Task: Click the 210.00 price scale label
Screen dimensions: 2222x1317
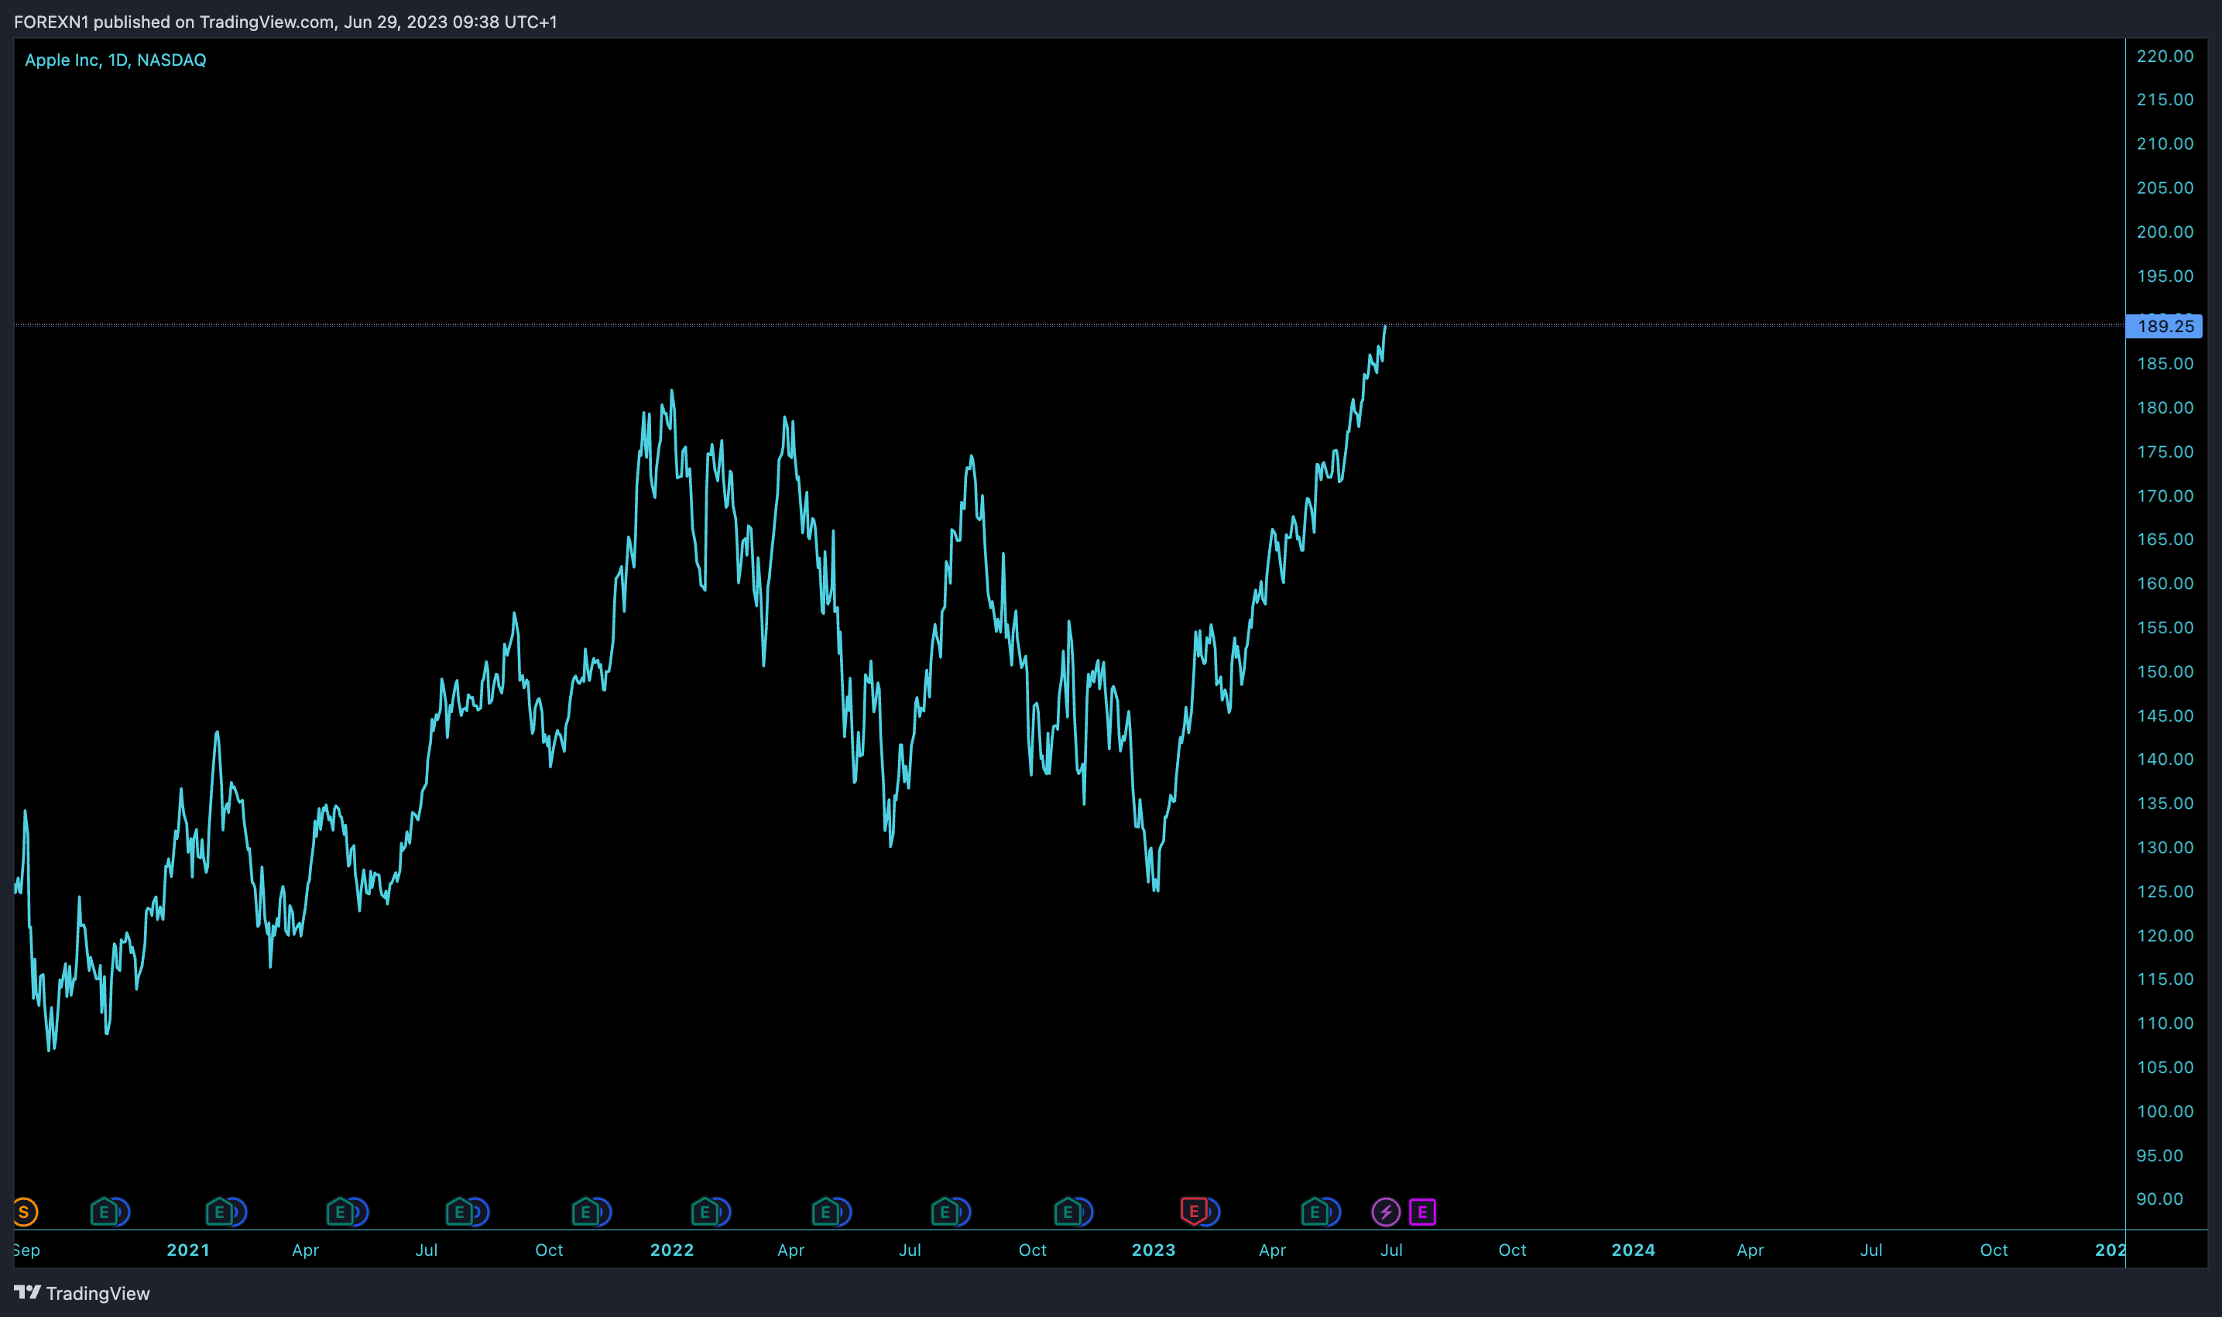Action: pos(2165,144)
